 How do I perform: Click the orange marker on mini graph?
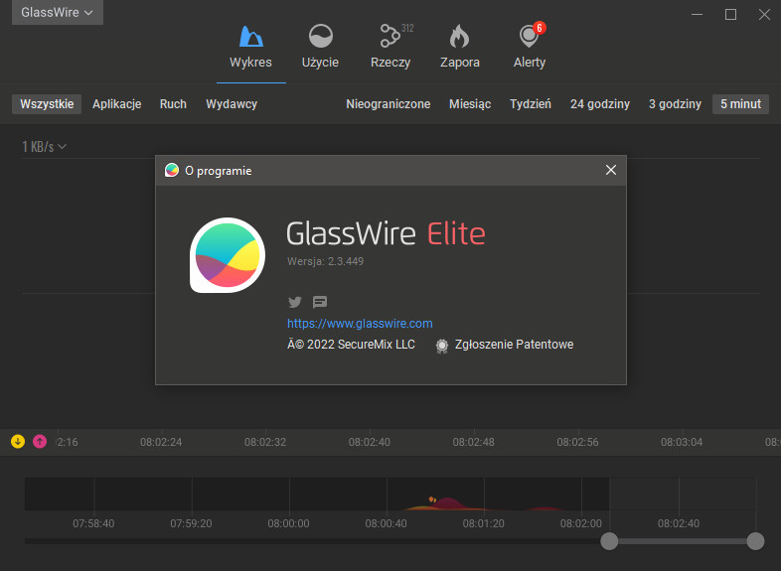pos(432,500)
